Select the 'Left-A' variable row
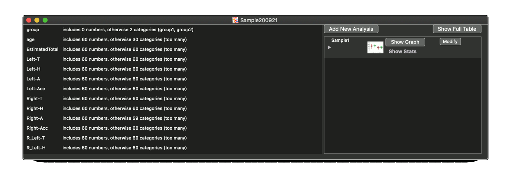Image resolution: width=511 pixels, height=190 pixels. click(x=173, y=79)
